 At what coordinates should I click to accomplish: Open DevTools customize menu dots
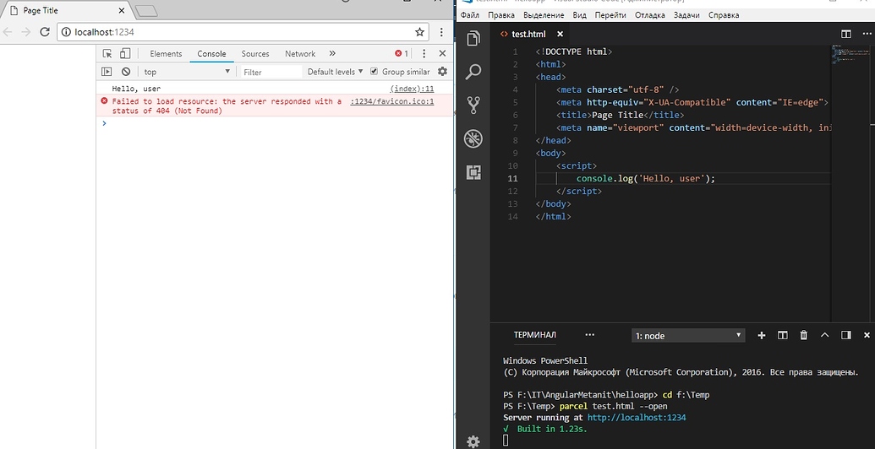[424, 53]
